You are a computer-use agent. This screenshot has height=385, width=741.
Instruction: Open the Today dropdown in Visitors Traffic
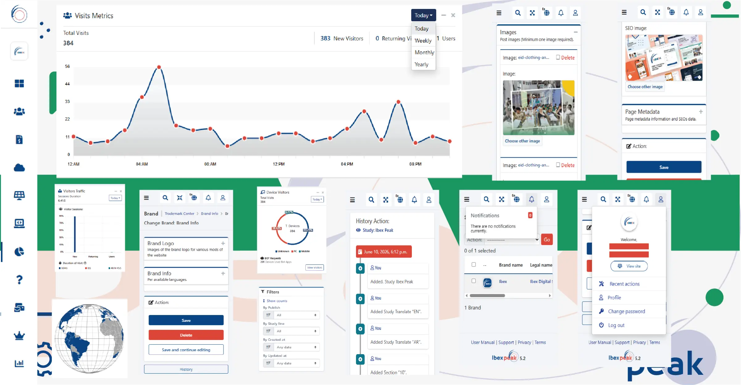(x=115, y=198)
